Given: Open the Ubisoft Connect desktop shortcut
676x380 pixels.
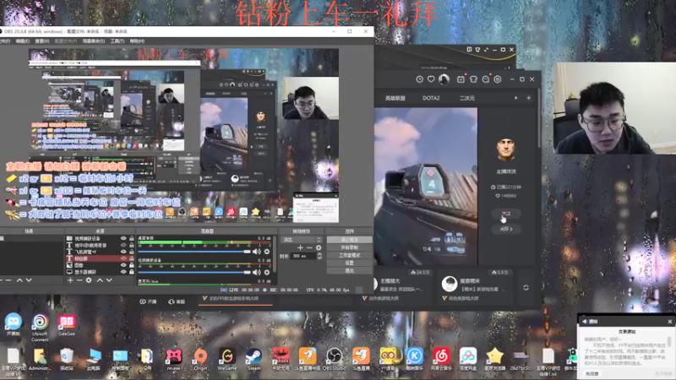Looking at the screenshot, I should click(40, 328).
